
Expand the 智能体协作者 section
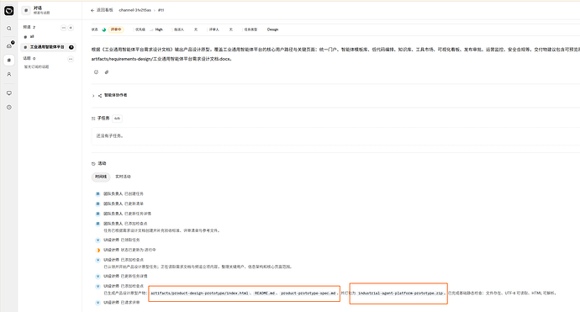(x=93, y=96)
